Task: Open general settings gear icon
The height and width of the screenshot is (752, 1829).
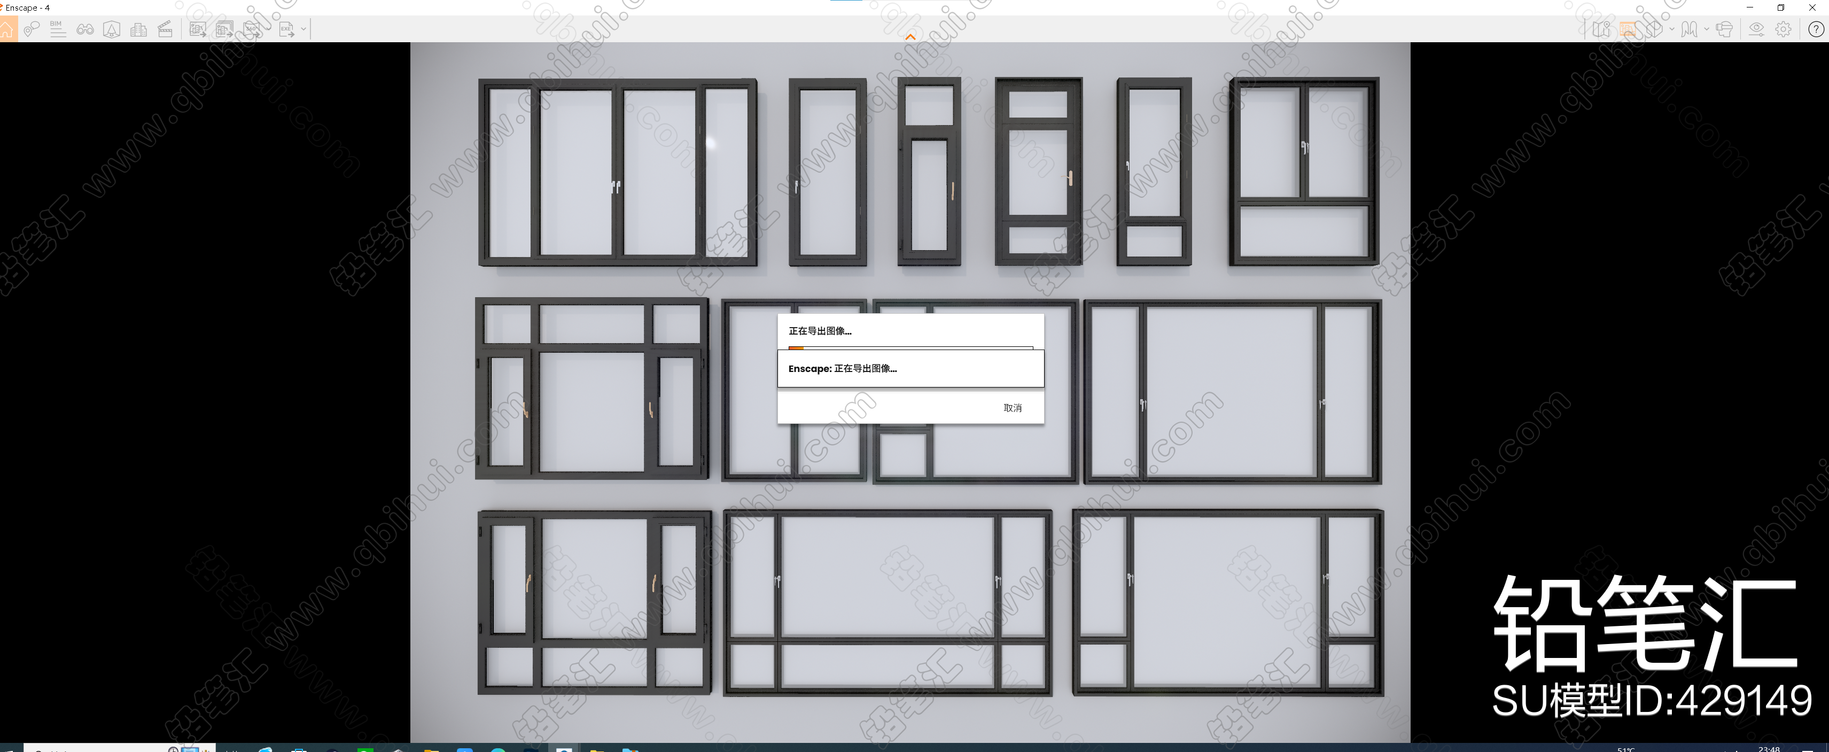Action: [x=1784, y=29]
